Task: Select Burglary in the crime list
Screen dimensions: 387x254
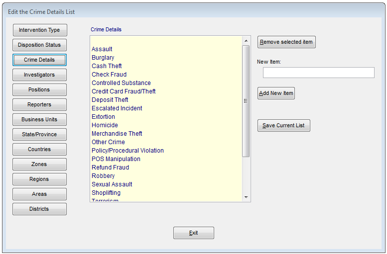Action: [x=103, y=58]
